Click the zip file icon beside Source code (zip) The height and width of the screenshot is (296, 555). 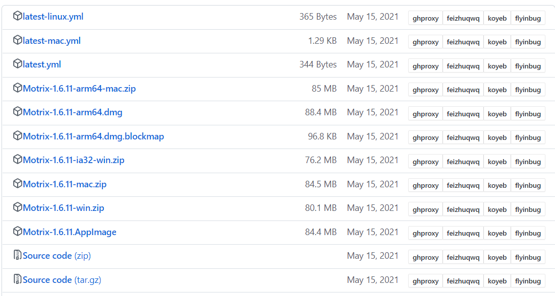[x=18, y=255]
